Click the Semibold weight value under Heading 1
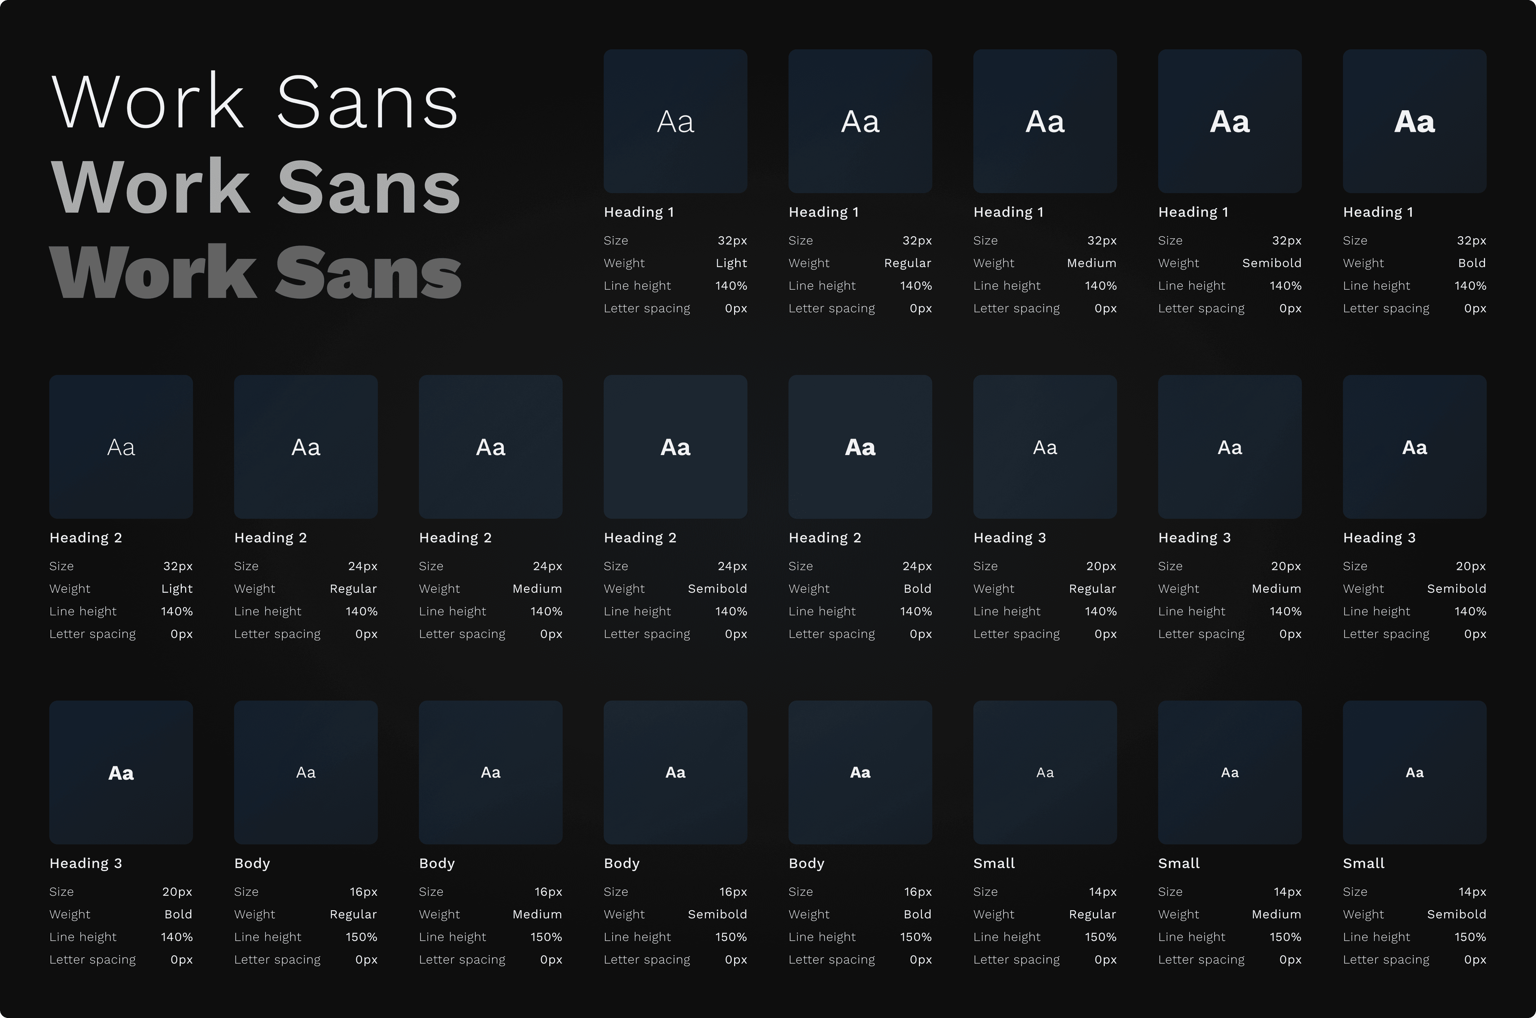This screenshot has width=1536, height=1018. [1271, 263]
